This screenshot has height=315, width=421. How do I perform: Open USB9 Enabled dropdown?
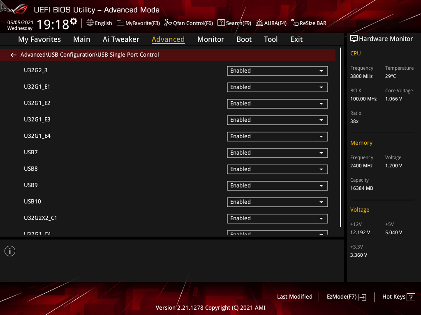(278, 186)
